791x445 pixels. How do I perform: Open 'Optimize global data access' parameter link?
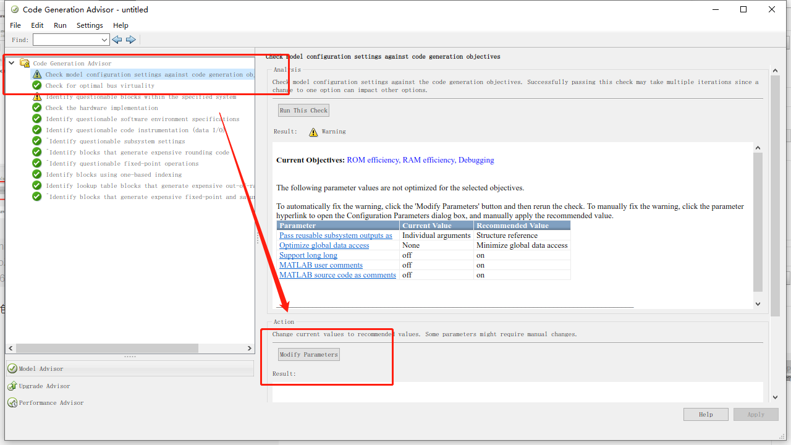(324, 245)
